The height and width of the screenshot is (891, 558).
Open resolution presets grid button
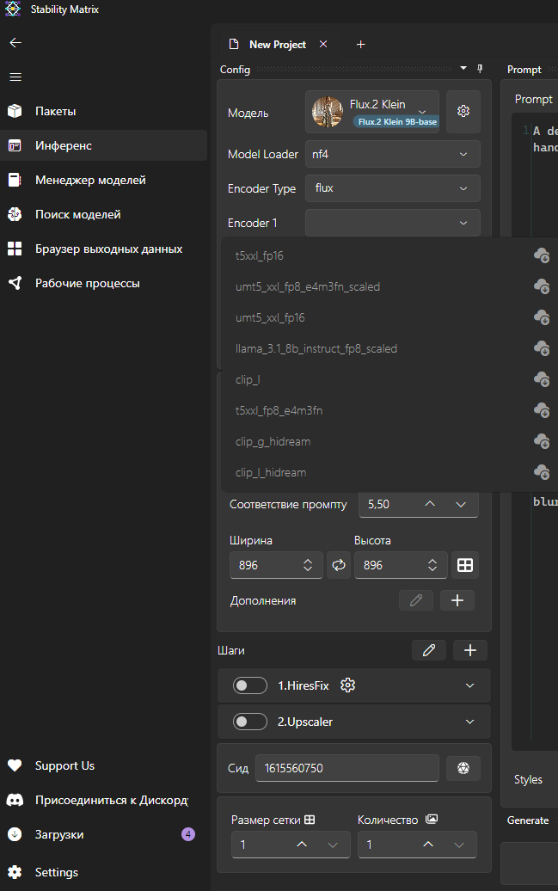[x=465, y=565]
